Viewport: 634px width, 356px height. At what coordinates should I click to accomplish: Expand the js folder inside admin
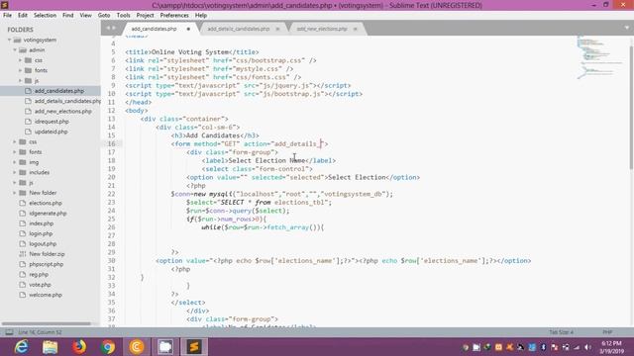20,81
